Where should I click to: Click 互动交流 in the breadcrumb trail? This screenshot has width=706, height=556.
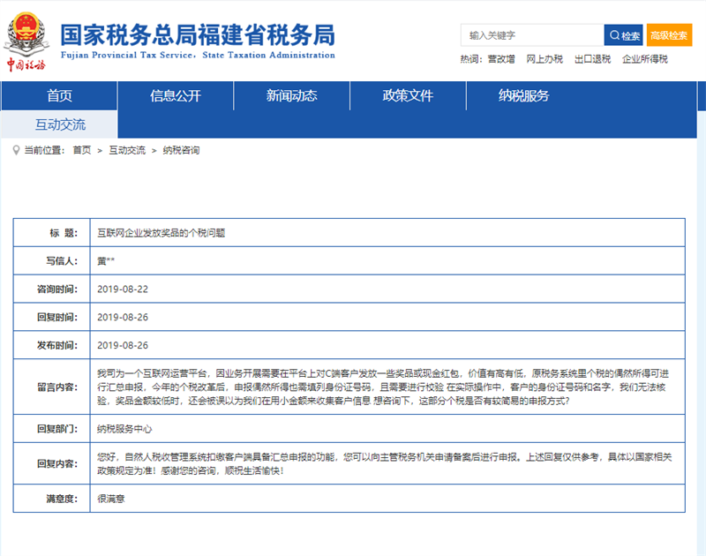click(x=127, y=150)
